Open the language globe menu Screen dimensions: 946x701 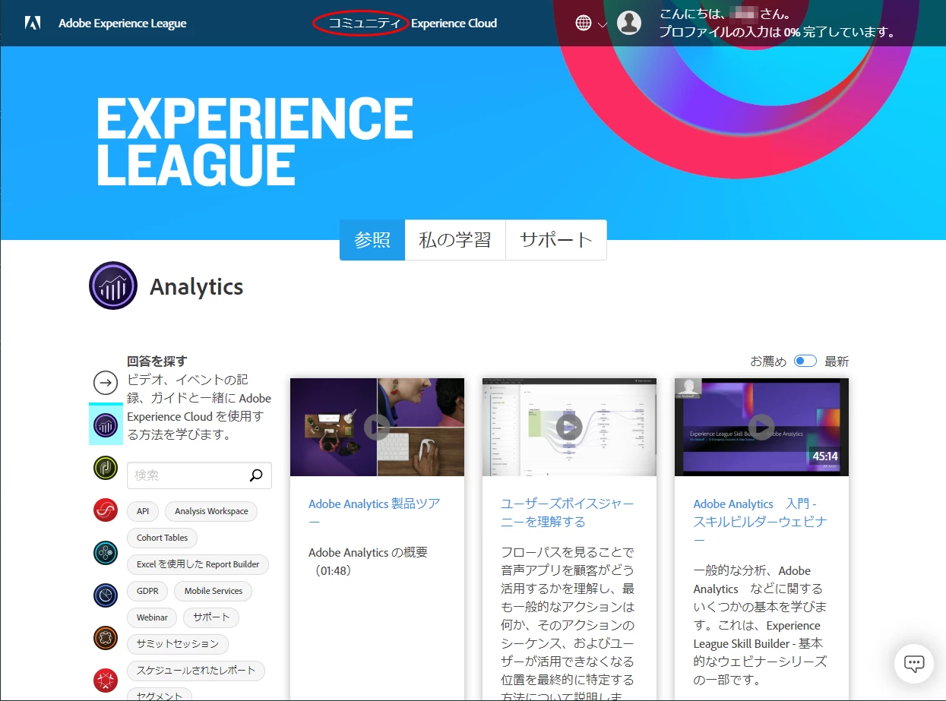click(584, 23)
